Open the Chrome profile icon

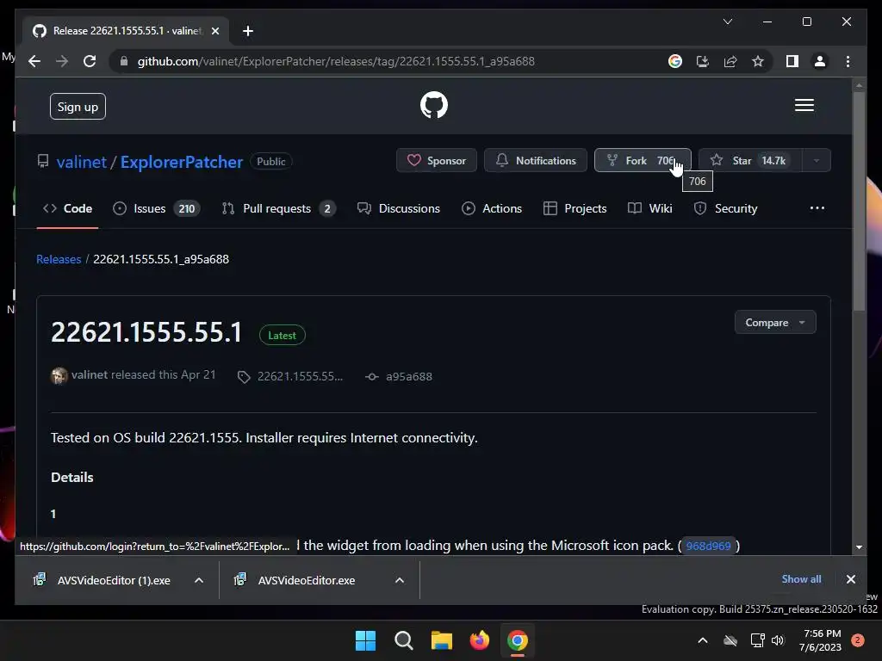click(x=820, y=61)
